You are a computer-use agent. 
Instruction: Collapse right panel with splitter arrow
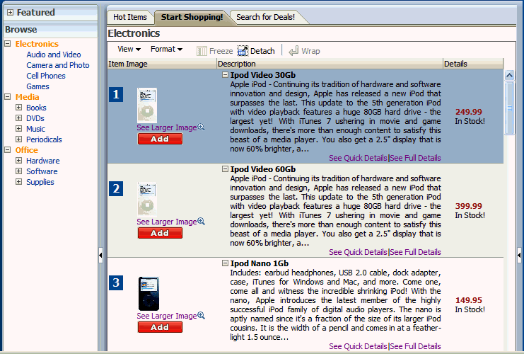519,256
